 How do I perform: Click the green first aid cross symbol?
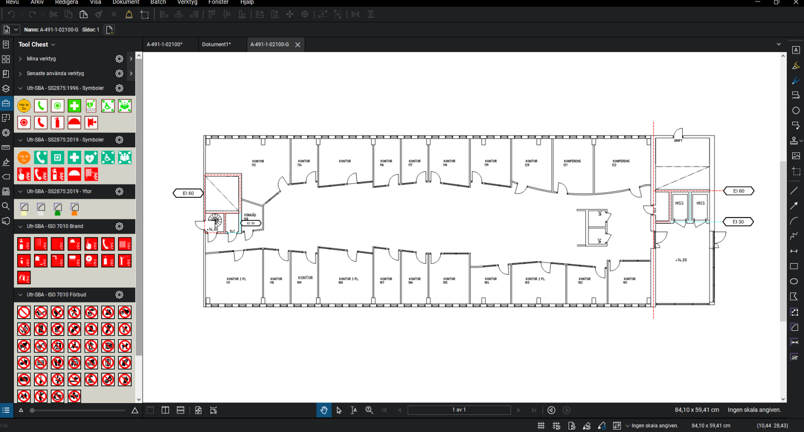tap(74, 106)
